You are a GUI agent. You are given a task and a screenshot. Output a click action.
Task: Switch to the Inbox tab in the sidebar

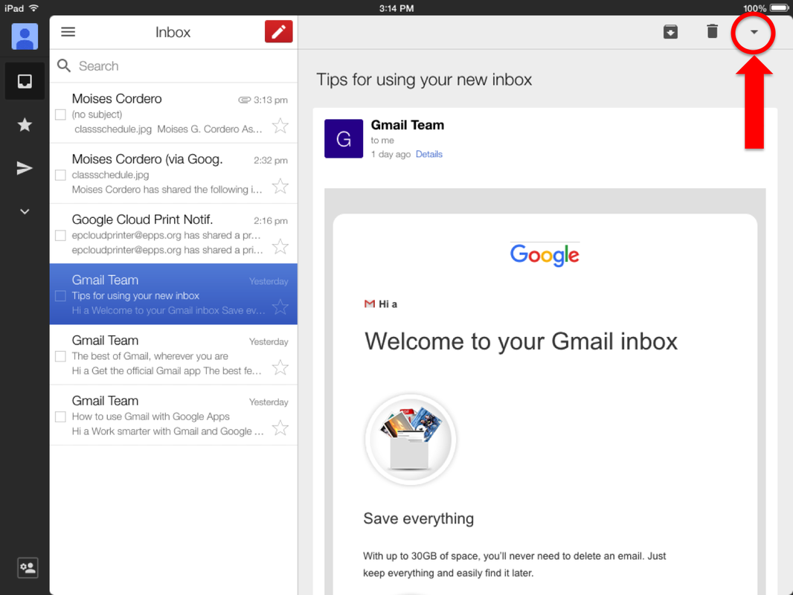[x=24, y=80]
